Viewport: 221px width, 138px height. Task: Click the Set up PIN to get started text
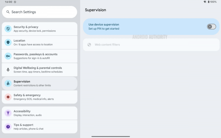(104, 29)
